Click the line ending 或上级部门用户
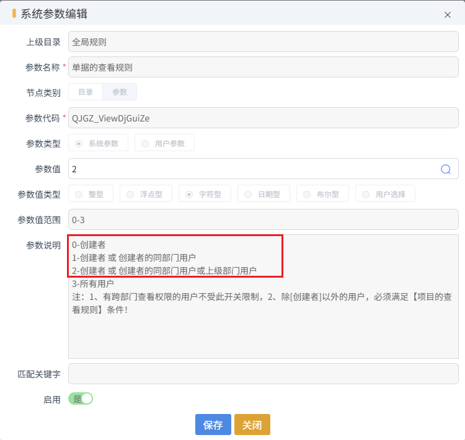This screenshot has height=440, width=465. [164, 271]
